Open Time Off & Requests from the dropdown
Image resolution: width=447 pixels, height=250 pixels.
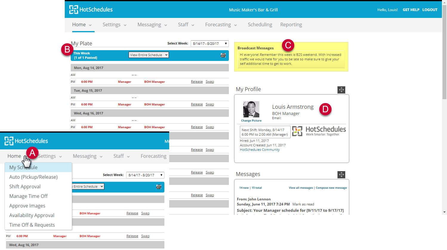[38, 225]
